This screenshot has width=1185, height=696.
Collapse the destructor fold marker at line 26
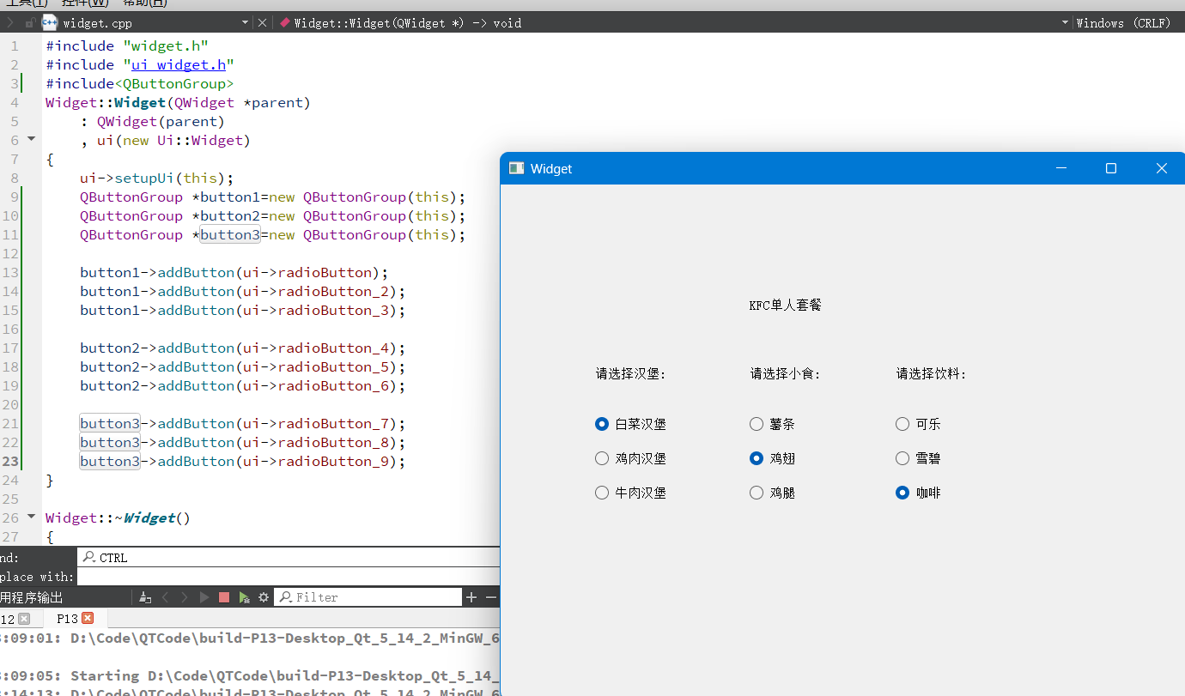click(32, 516)
